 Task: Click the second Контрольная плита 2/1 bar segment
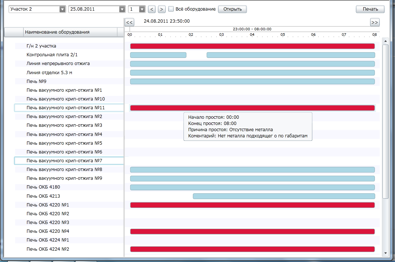pos(291,55)
